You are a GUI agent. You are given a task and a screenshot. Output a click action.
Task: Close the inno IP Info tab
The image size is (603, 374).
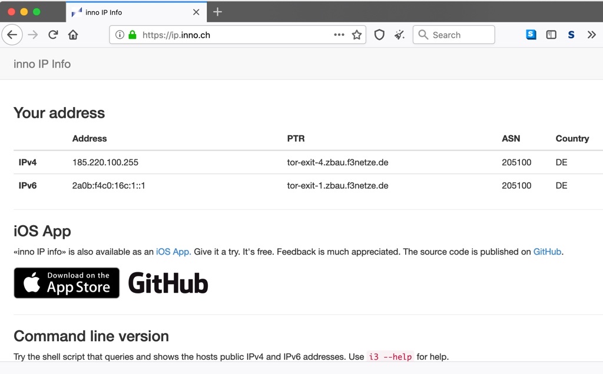point(196,12)
